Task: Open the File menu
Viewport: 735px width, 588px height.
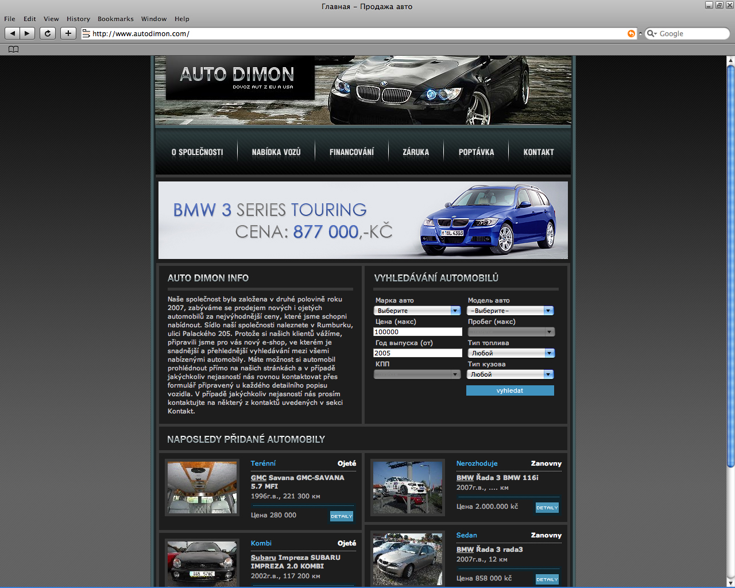Action: coord(10,19)
